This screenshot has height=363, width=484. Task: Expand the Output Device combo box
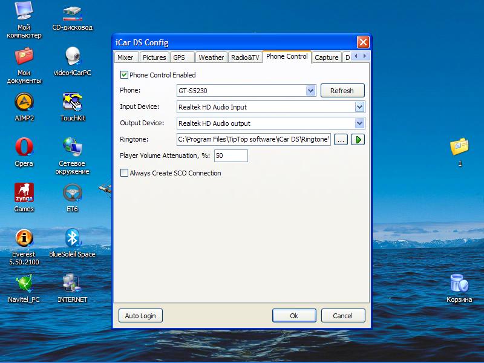pos(359,123)
